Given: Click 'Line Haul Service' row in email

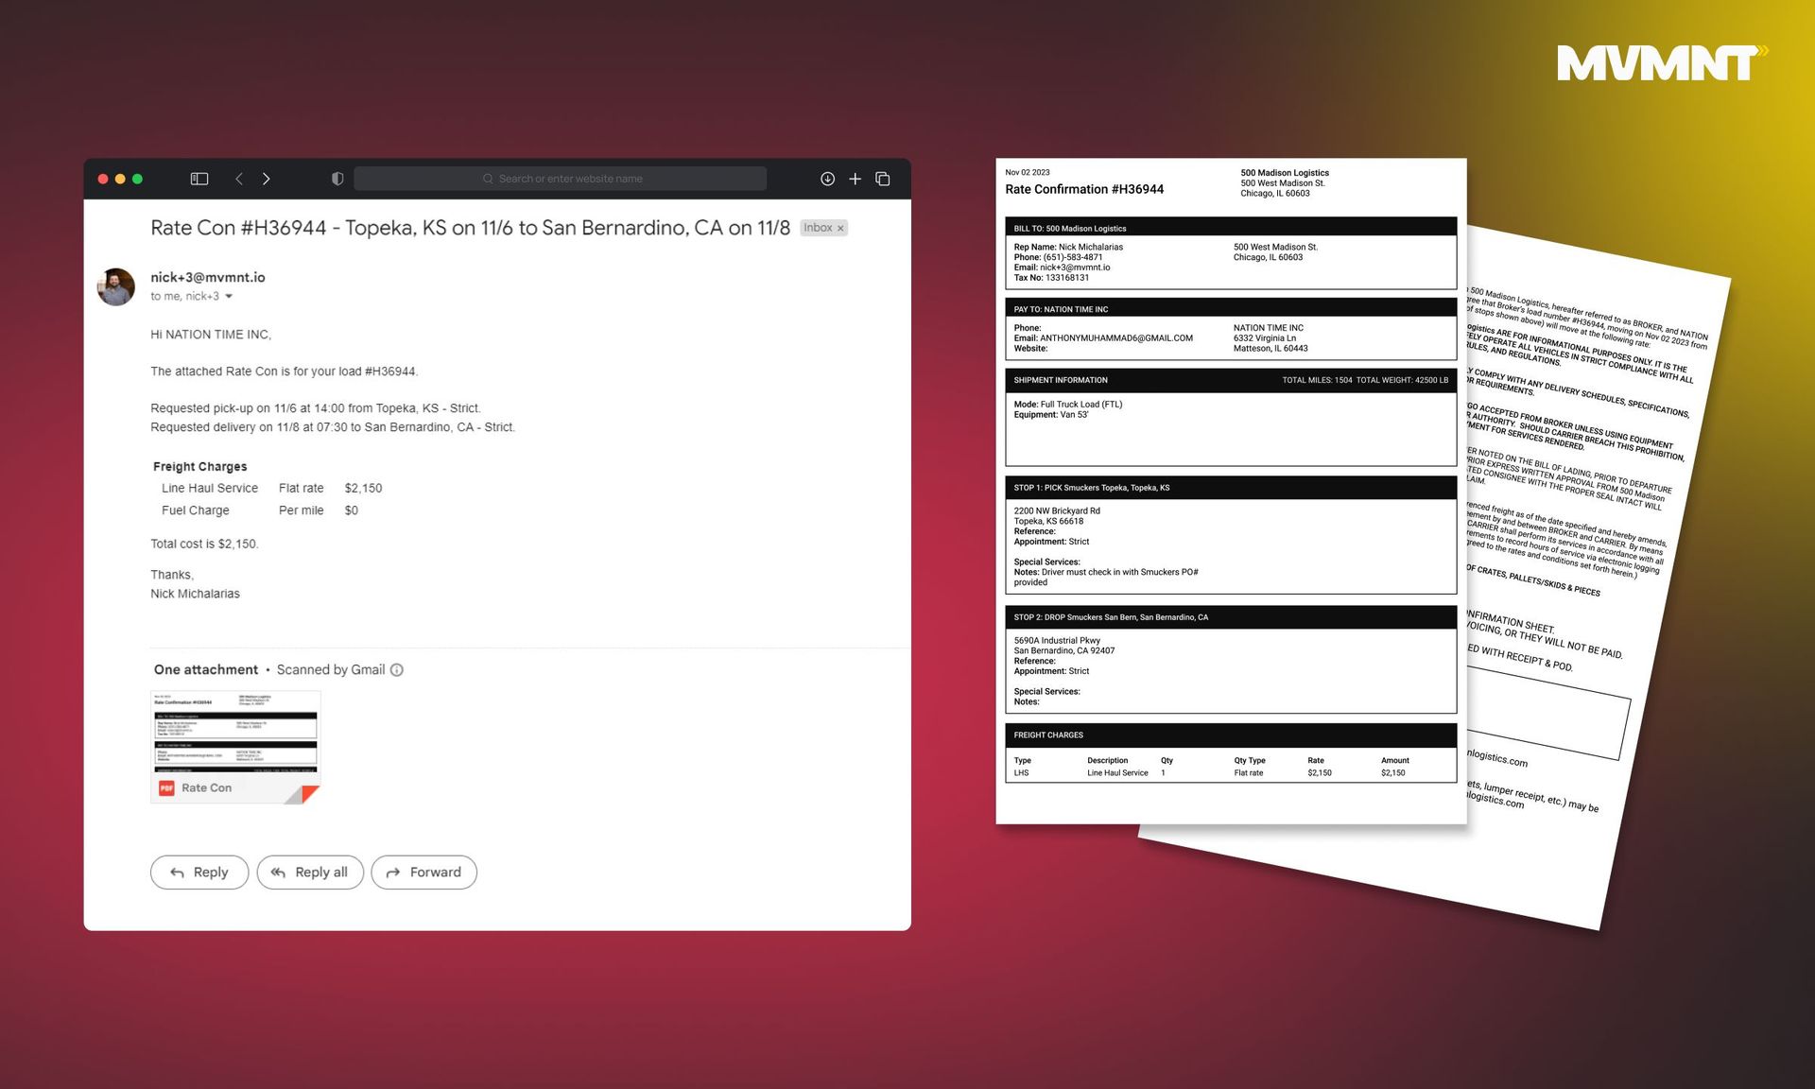Looking at the screenshot, I should (272, 488).
